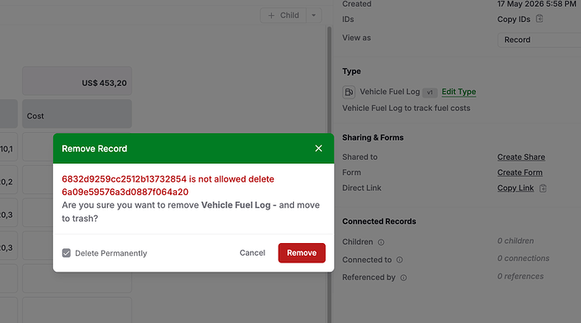Viewport: 581px width, 323px height.
Task: Click the v1 version badge
Action: click(x=429, y=93)
